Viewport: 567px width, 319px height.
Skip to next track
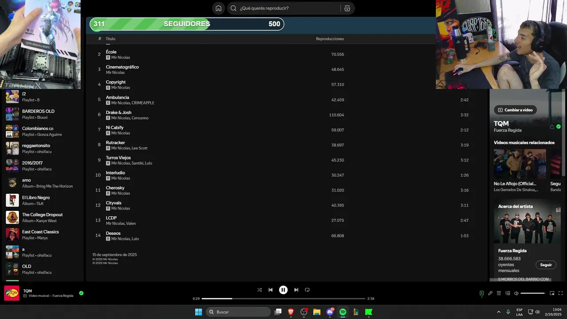click(296, 290)
